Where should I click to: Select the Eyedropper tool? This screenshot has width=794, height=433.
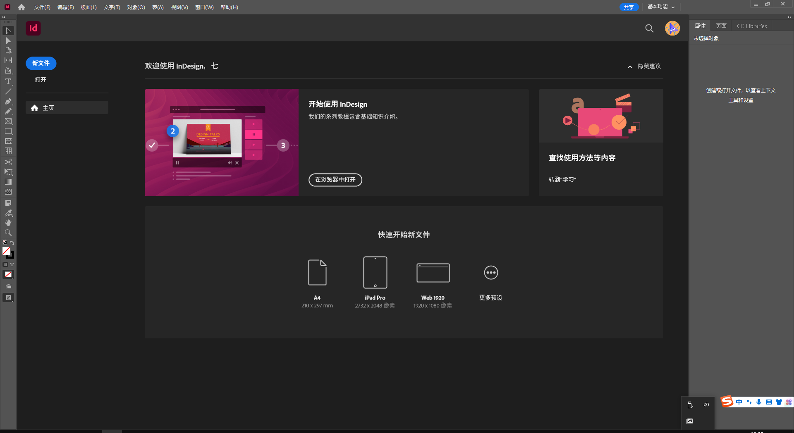(8, 213)
